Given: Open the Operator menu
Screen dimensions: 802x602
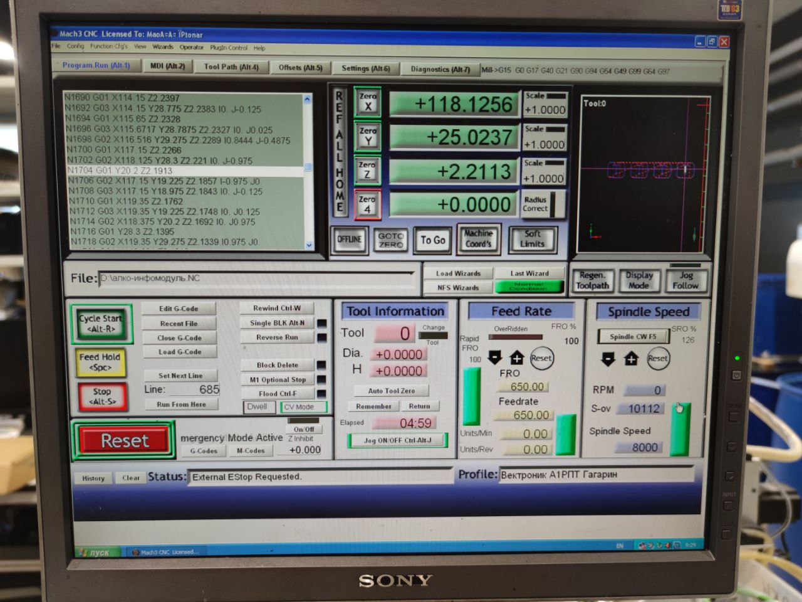Looking at the screenshot, I should click(191, 47).
